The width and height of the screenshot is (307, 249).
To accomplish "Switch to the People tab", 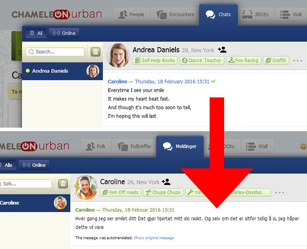I will 131,14.
